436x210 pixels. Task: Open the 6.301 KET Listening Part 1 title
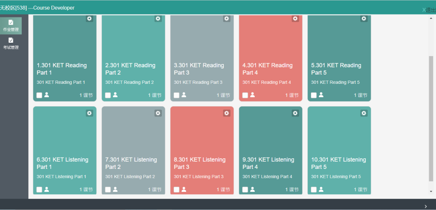[x=63, y=163]
